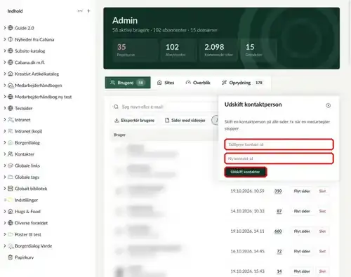Image resolution: width=351 pixels, height=277 pixels.
Task: Expand the Guide 2.0 tree node
Action: point(5,28)
